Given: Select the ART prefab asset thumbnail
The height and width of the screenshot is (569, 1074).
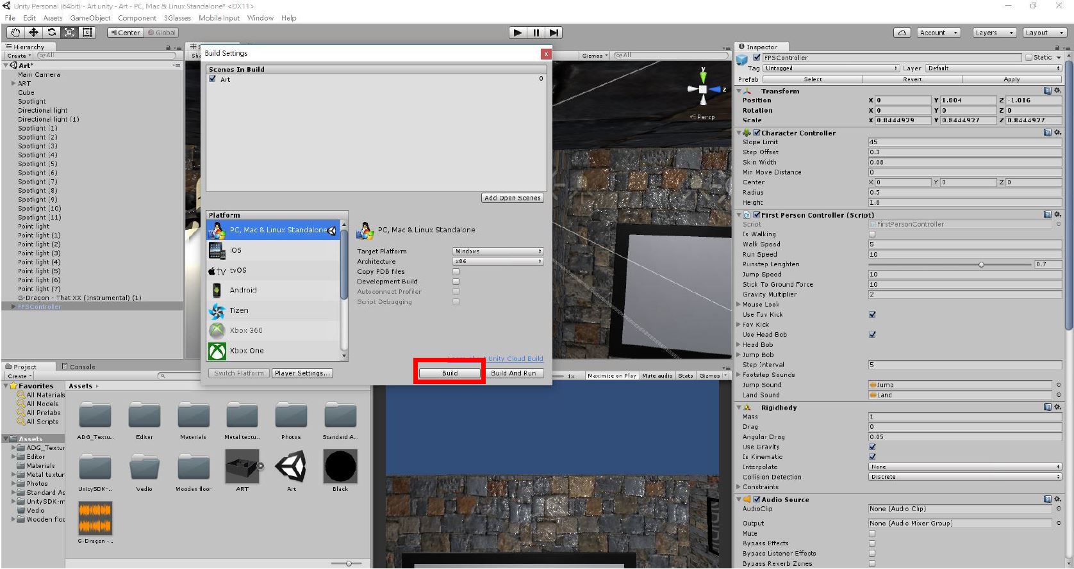Looking at the screenshot, I should pyautogui.click(x=242, y=466).
